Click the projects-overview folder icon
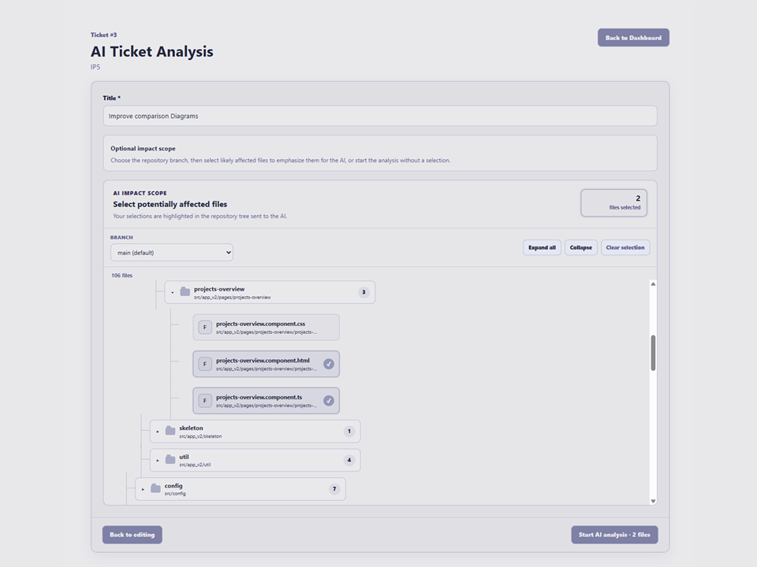 [185, 291]
